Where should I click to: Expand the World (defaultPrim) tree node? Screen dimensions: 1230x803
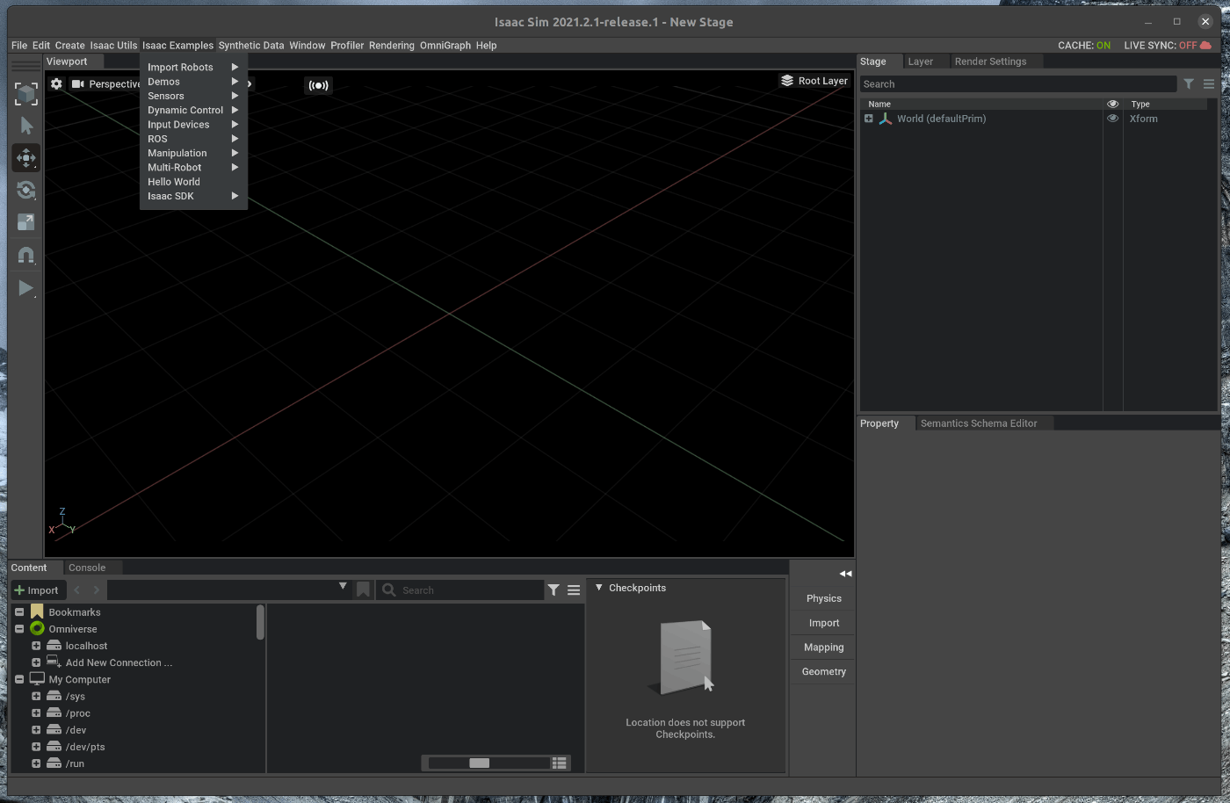[869, 119]
